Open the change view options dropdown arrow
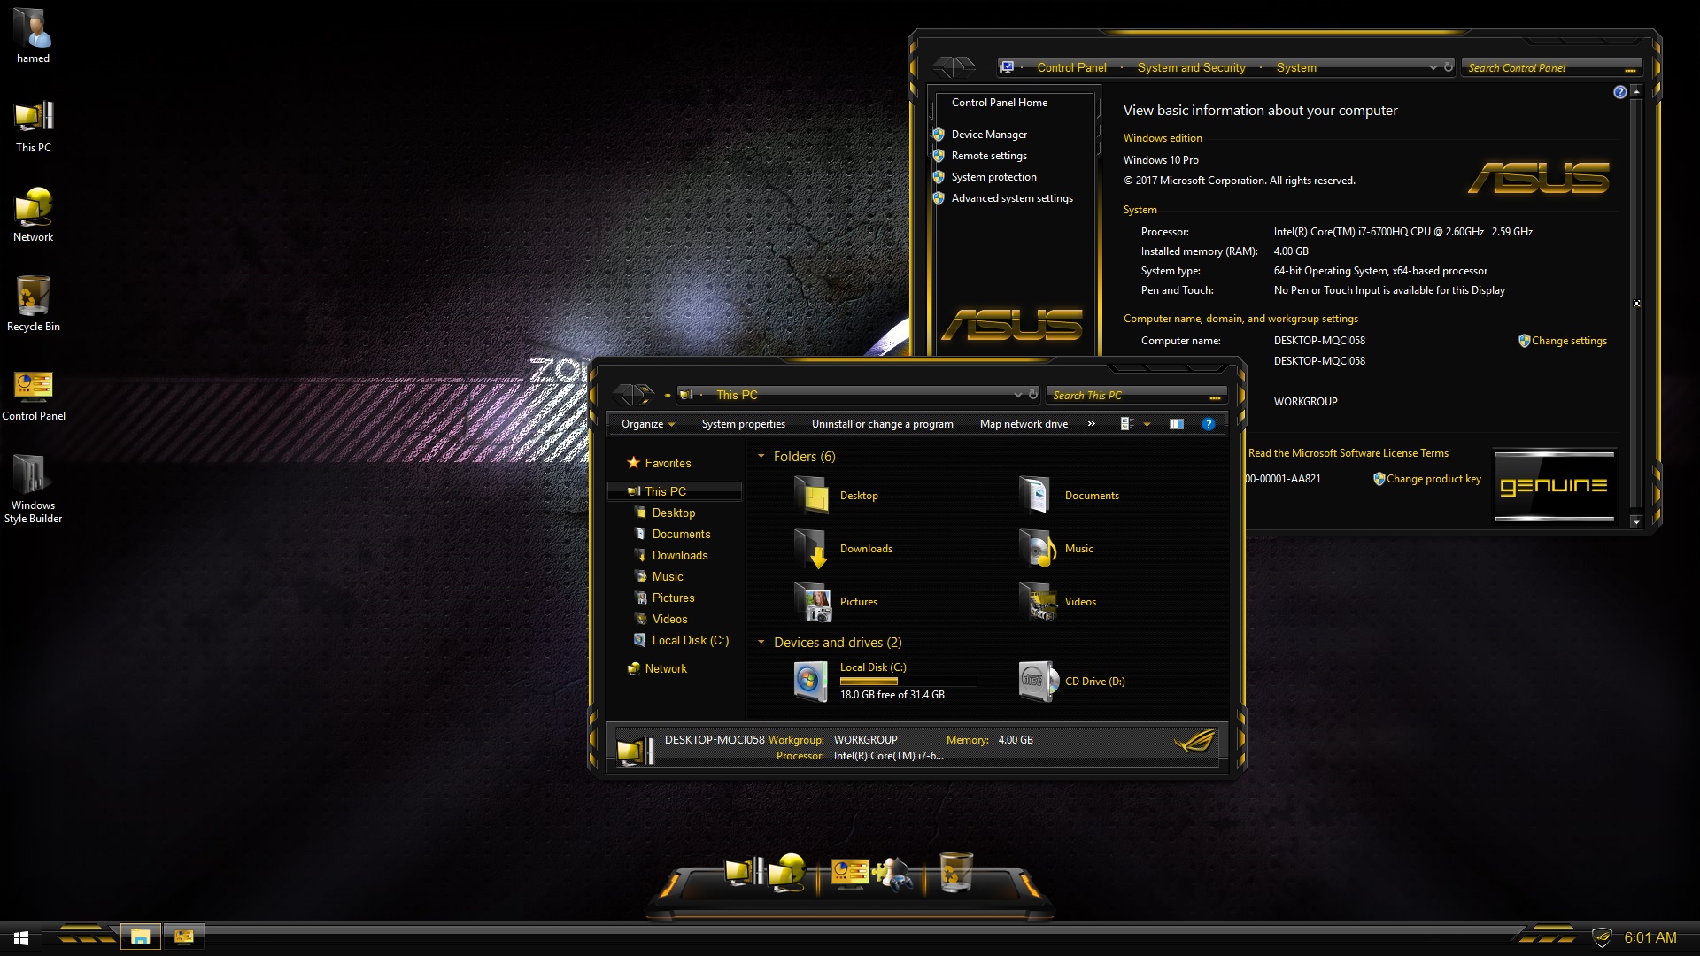The image size is (1700, 956). (1147, 424)
